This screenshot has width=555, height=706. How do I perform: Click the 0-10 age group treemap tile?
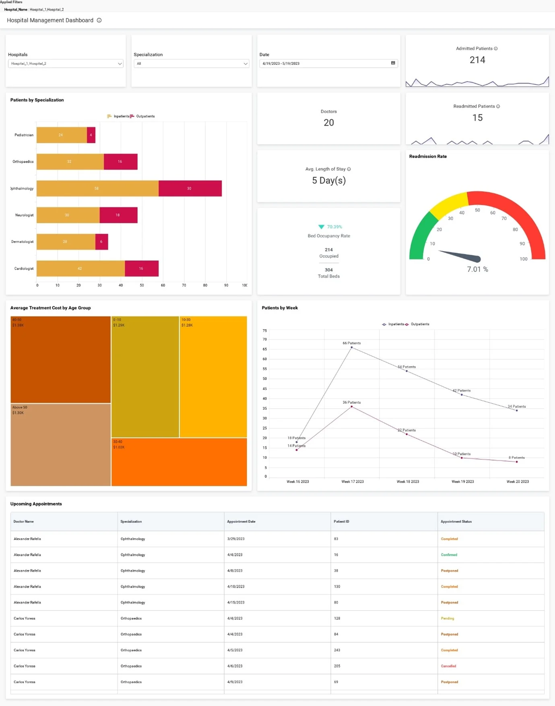click(145, 377)
